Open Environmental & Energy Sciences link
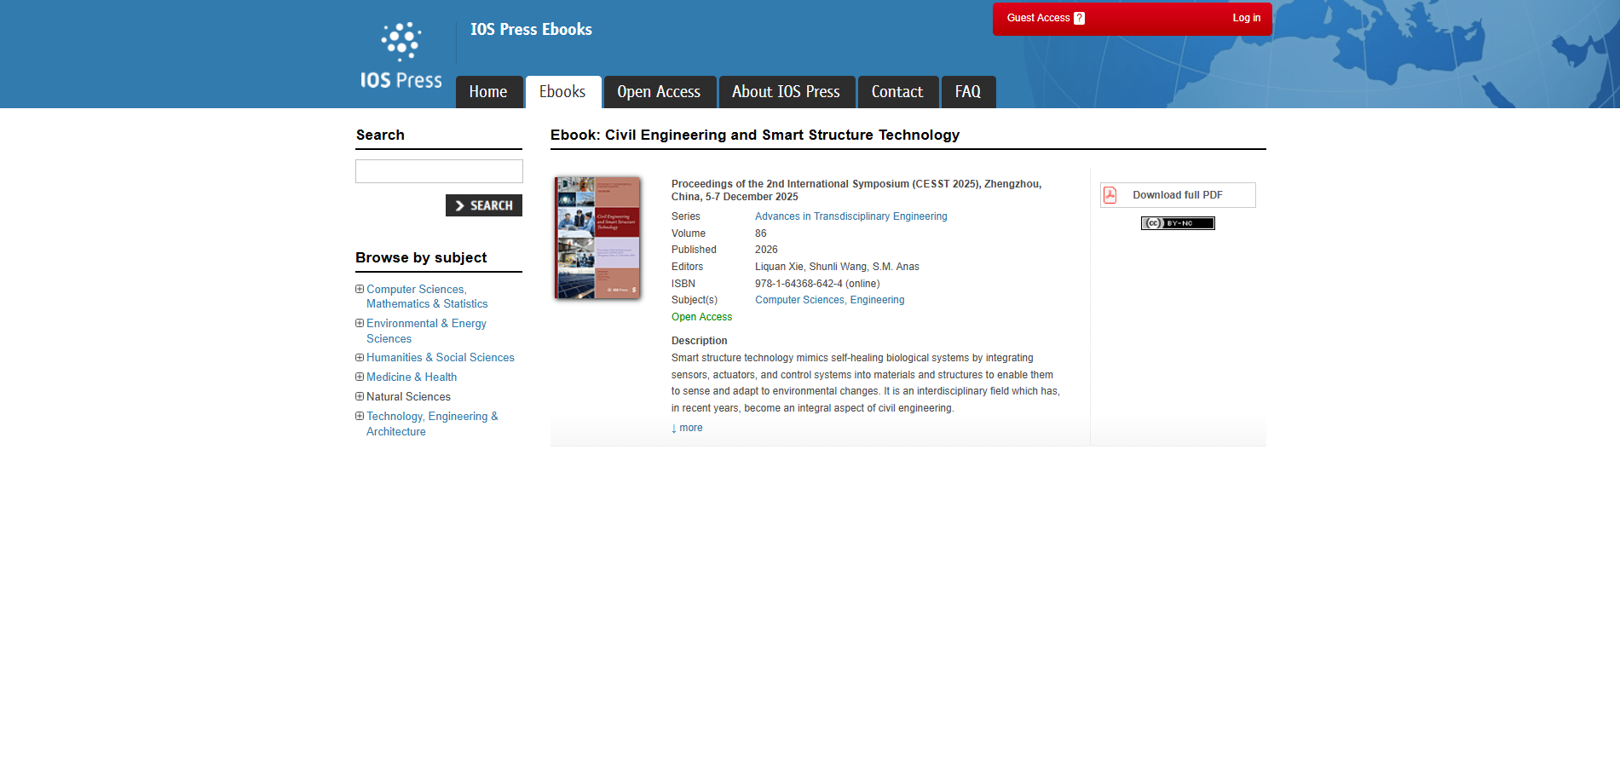Screen dimensions: 1620x772 pyautogui.click(x=426, y=331)
